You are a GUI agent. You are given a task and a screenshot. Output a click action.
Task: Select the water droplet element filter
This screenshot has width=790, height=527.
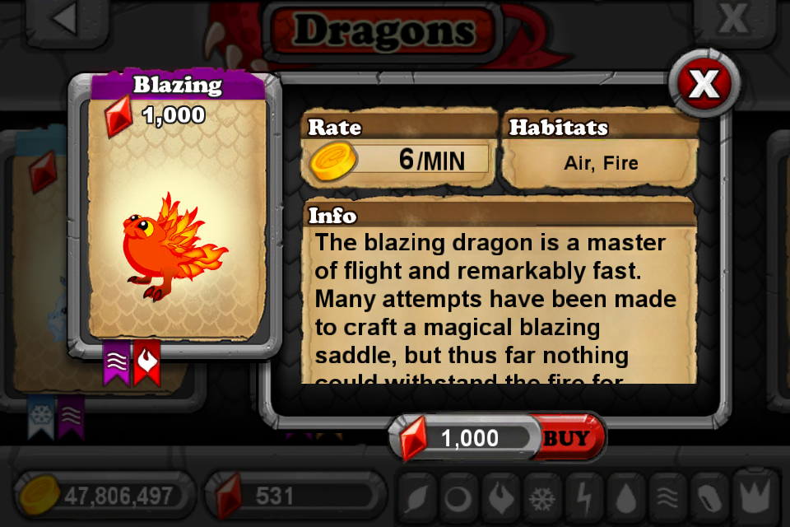coord(625,497)
